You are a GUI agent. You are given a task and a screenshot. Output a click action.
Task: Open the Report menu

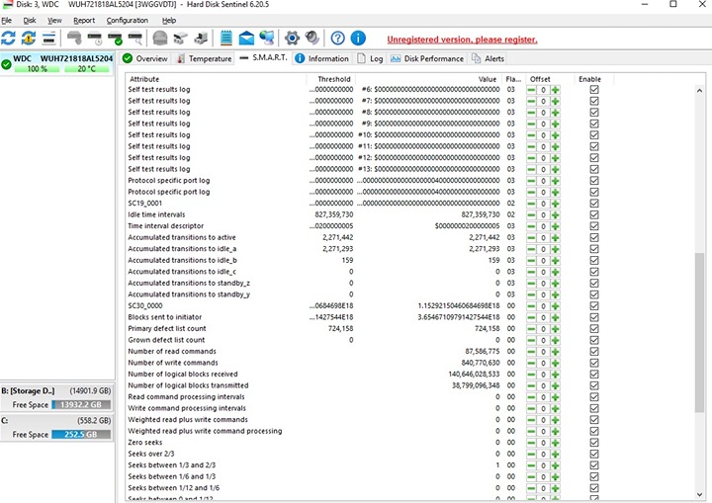point(84,21)
